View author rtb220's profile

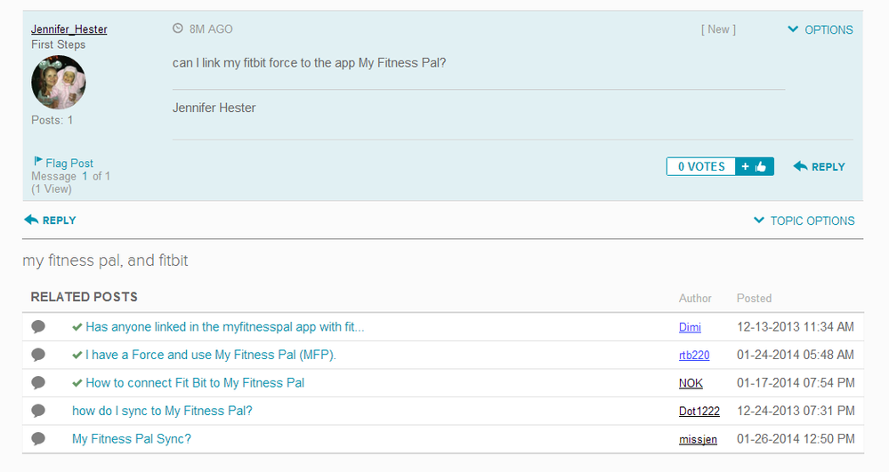(694, 356)
